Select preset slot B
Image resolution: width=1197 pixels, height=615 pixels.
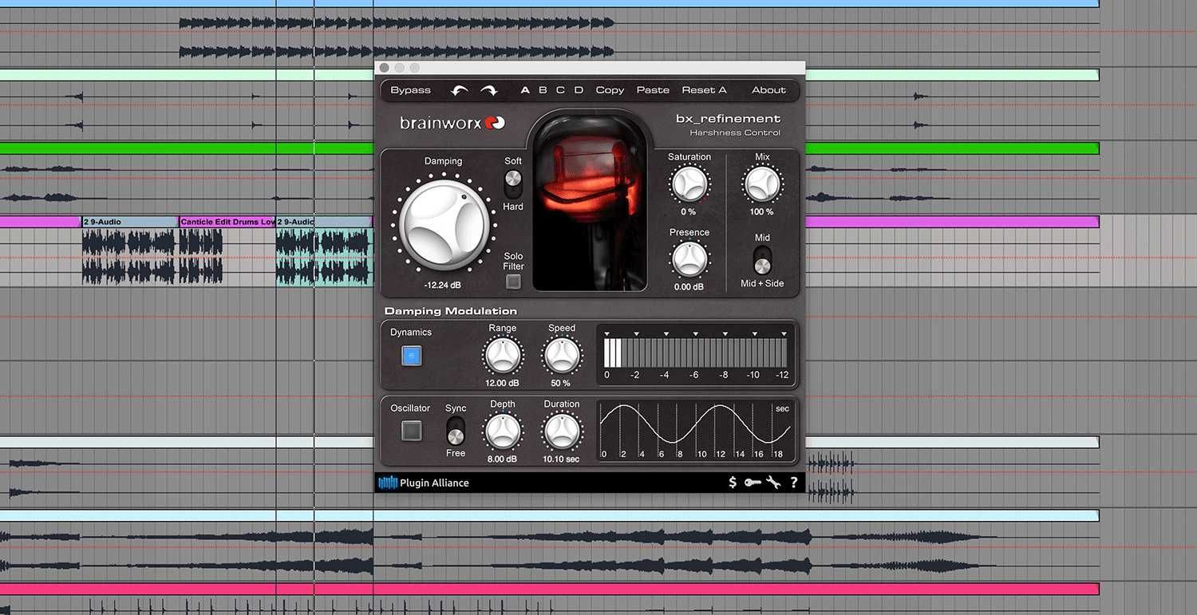pos(543,90)
